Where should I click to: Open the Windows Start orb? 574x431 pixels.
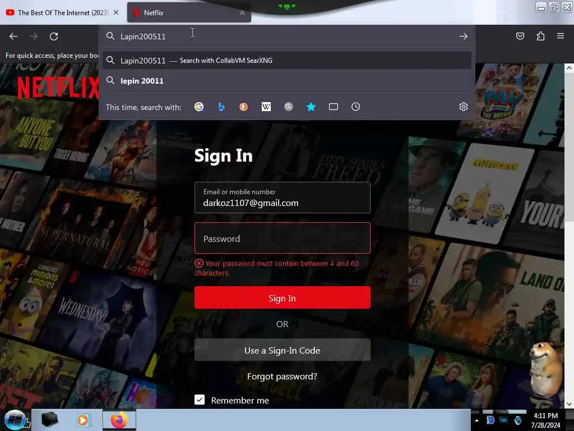point(15,420)
